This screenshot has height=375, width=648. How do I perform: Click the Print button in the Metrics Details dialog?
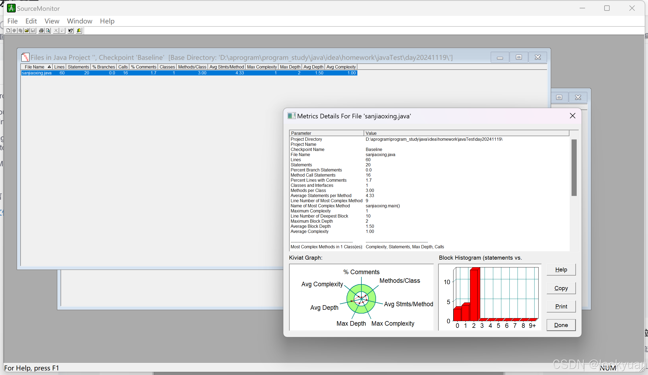(x=561, y=306)
